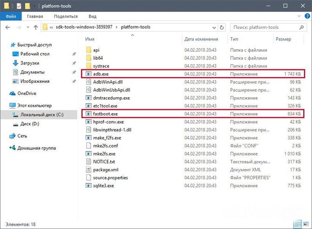Screen dimensions: 312x229
Task: Sort by Дата изменения column header
Action: click(201, 39)
